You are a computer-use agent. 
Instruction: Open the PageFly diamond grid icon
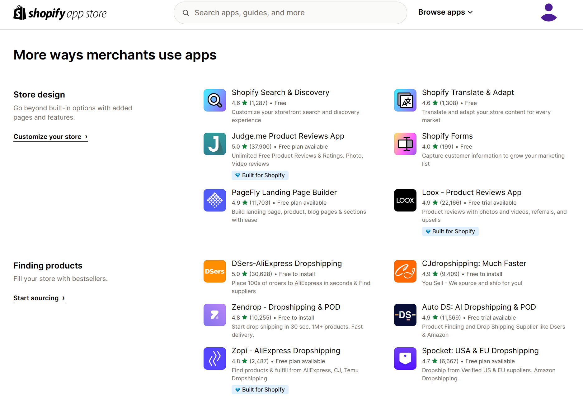[x=215, y=200]
